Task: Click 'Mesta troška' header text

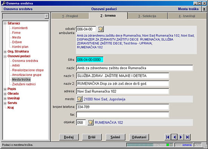Action: (x=188, y=9)
